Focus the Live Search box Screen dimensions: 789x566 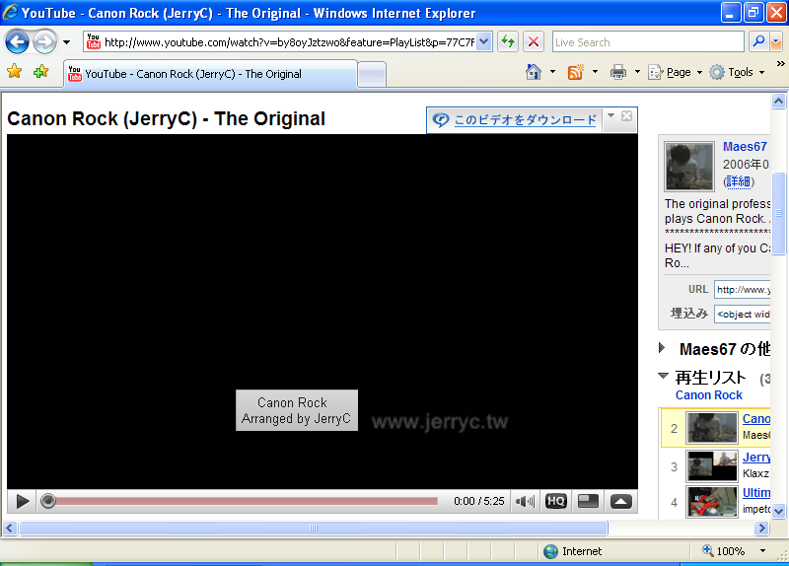pos(648,41)
